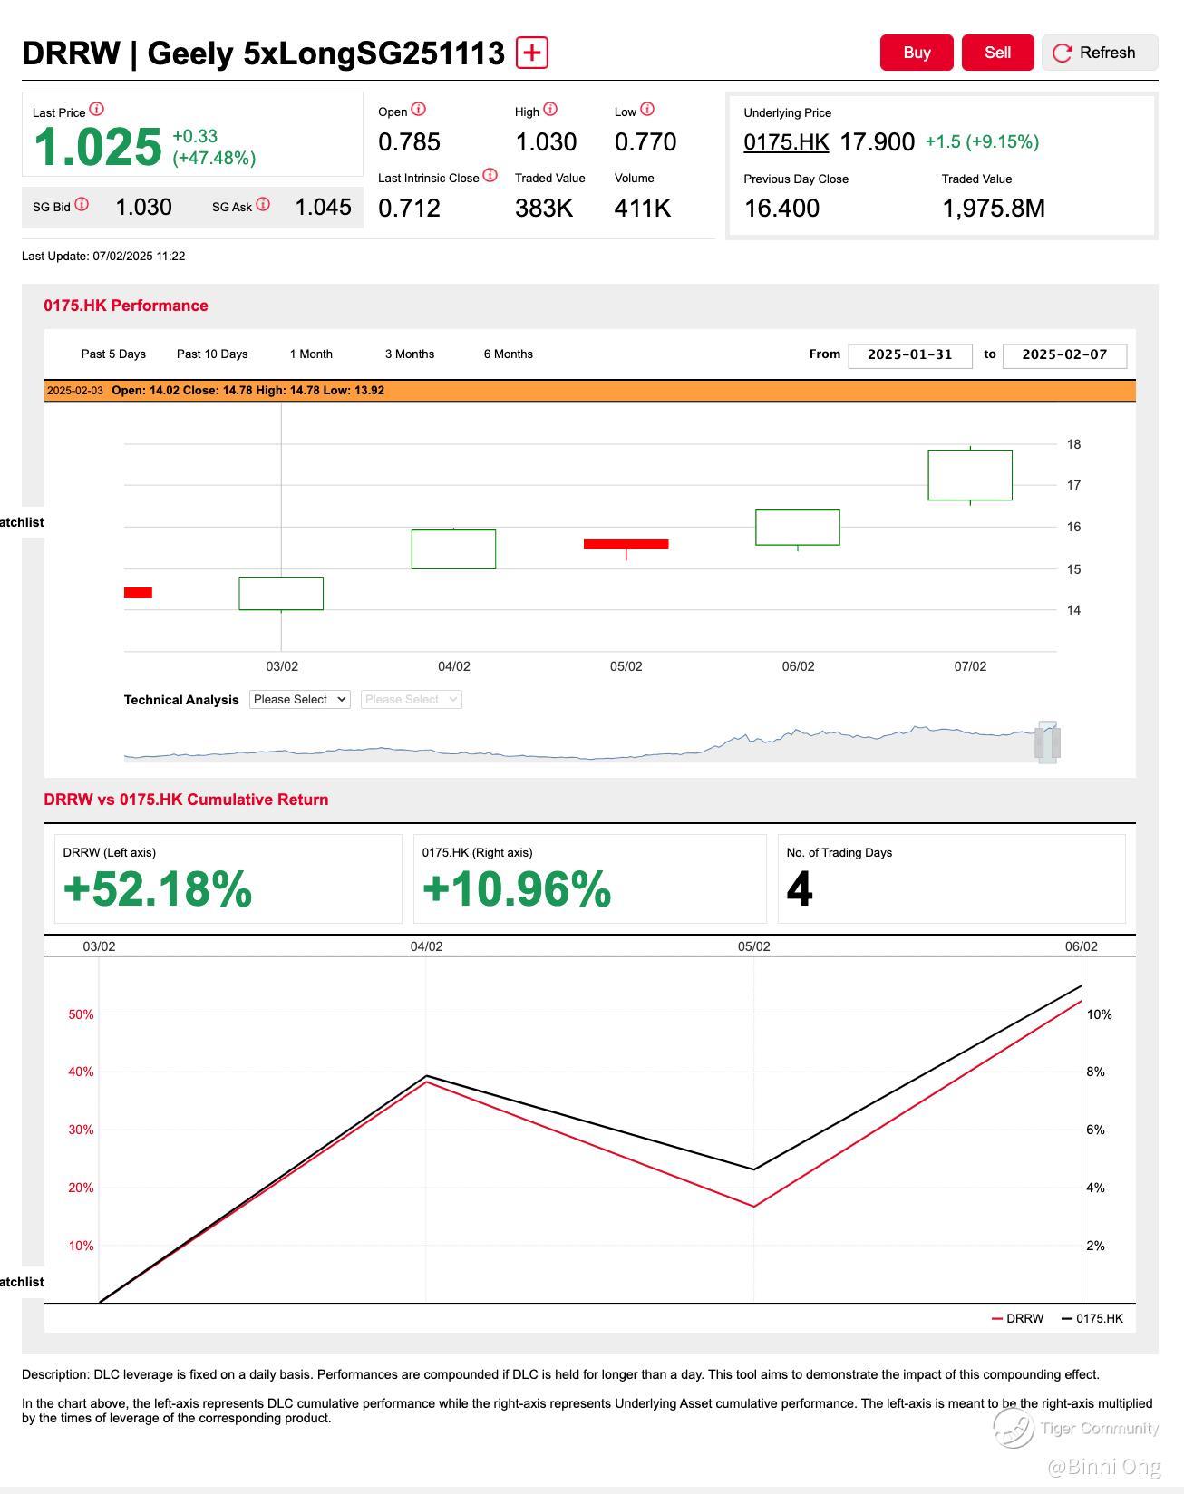This screenshot has height=1494, width=1184.
Task: Open the 0175.HK underlying link
Action: (786, 142)
